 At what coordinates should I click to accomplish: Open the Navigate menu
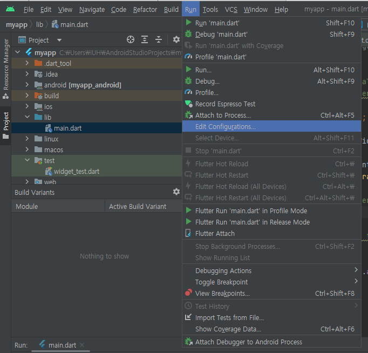pyautogui.click(x=92, y=9)
